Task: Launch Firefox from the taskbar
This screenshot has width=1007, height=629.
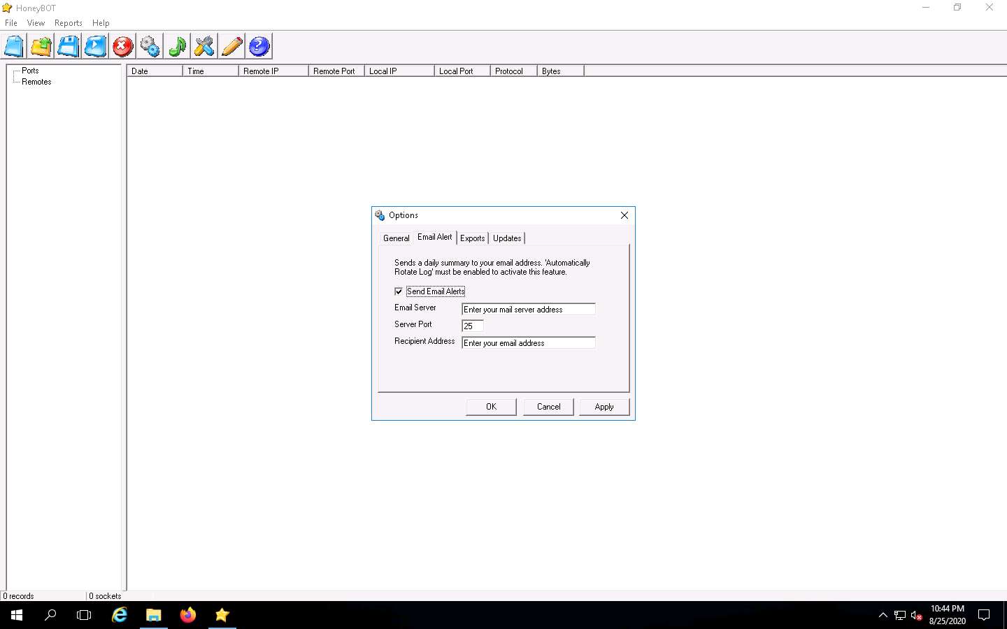Action: point(188,615)
